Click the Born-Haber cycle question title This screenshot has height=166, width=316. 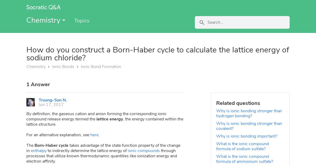pyautogui.click(x=157, y=54)
